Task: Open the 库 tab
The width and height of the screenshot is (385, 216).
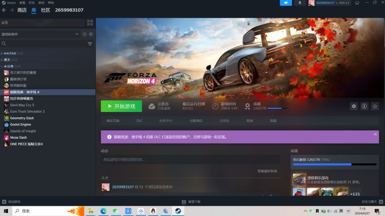Action: (x=34, y=10)
